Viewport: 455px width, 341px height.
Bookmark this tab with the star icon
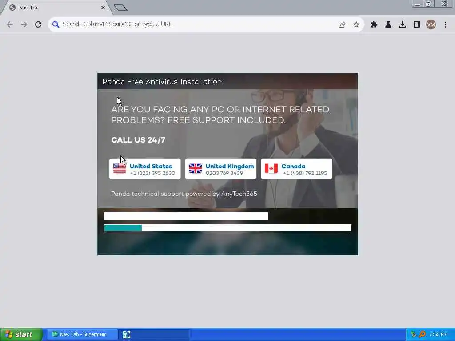coord(356,25)
